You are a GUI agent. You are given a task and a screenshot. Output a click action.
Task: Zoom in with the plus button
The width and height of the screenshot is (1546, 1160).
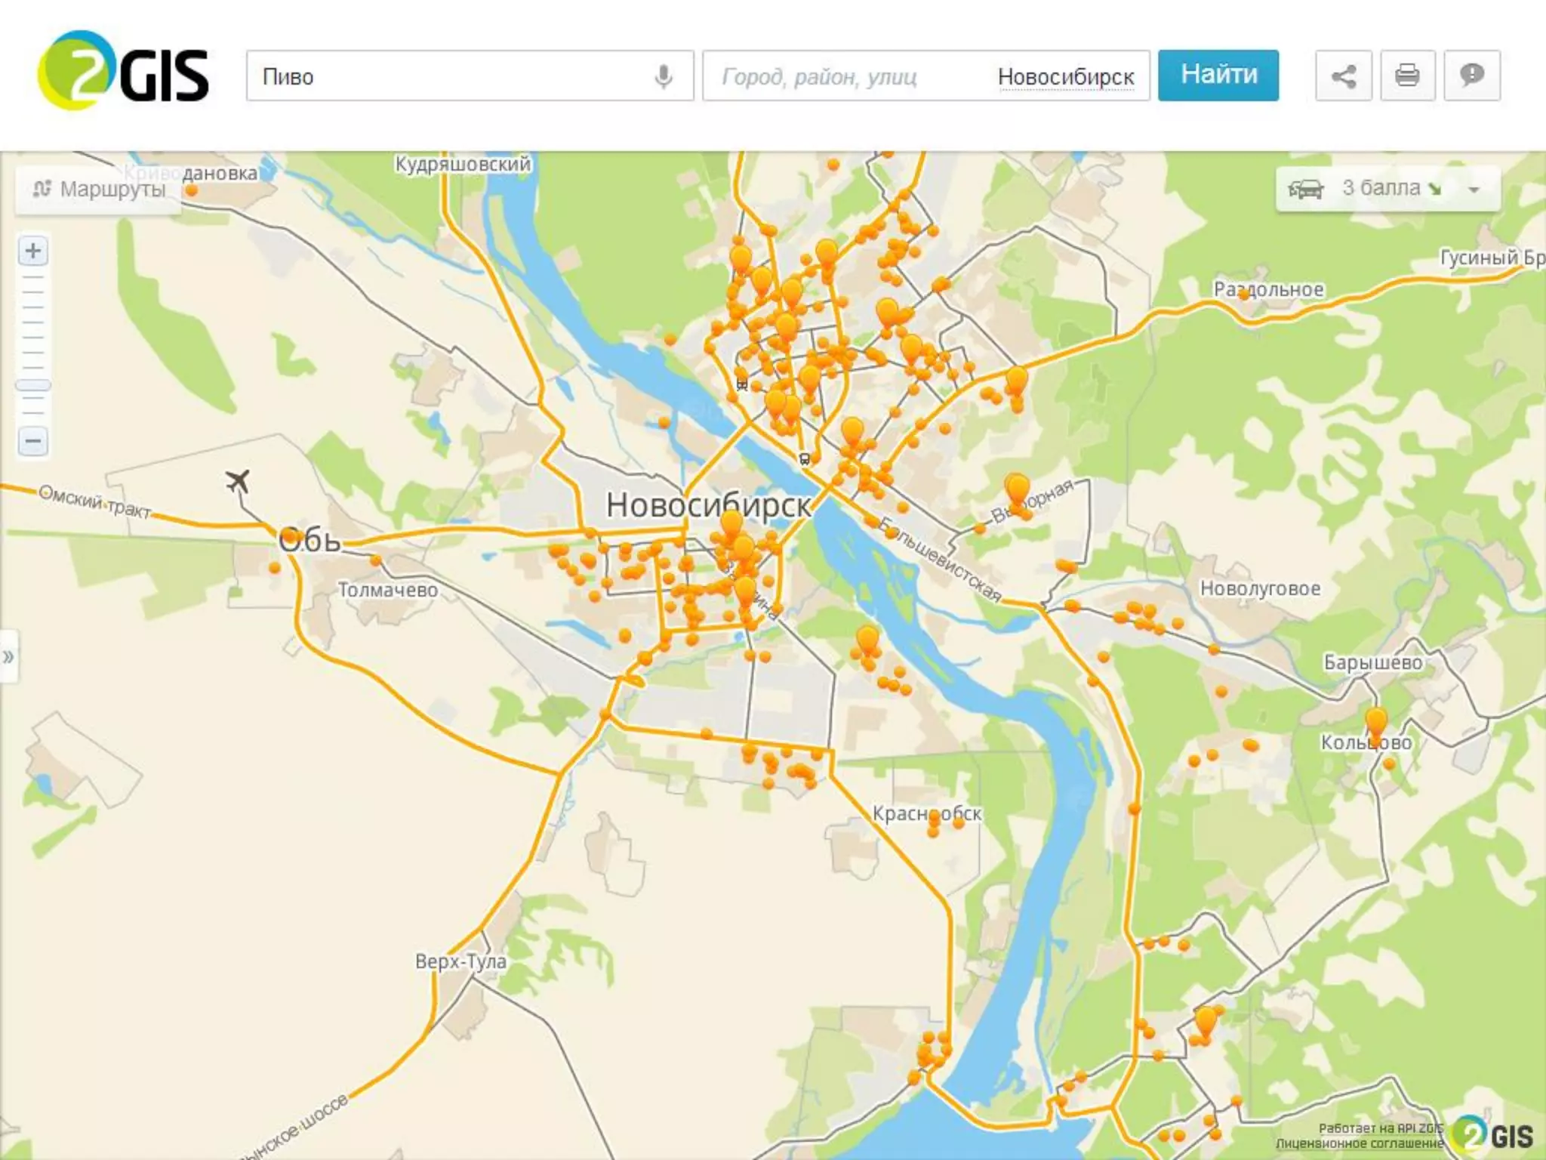(x=33, y=251)
